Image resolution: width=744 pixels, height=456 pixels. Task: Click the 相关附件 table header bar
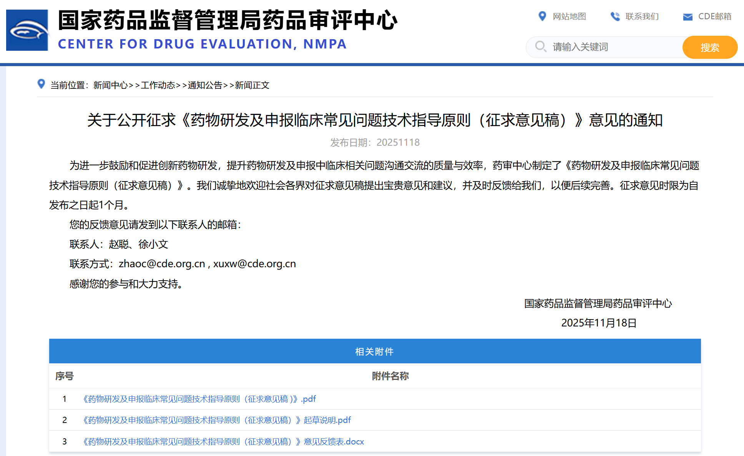coord(375,351)
